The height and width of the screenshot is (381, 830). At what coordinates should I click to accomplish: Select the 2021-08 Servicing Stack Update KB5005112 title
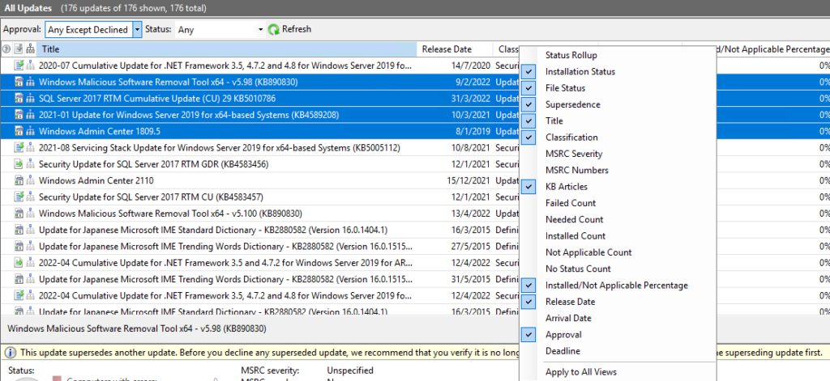click(220, 148)
